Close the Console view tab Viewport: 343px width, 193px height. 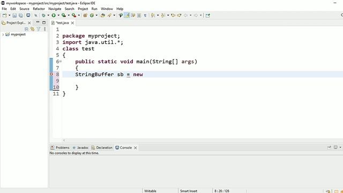pos(136,148)
